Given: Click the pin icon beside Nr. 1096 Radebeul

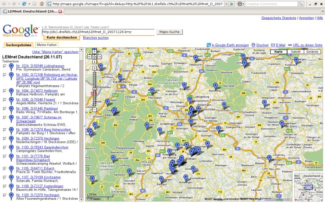Looking at the screenshot, I should tap(11, 110).
